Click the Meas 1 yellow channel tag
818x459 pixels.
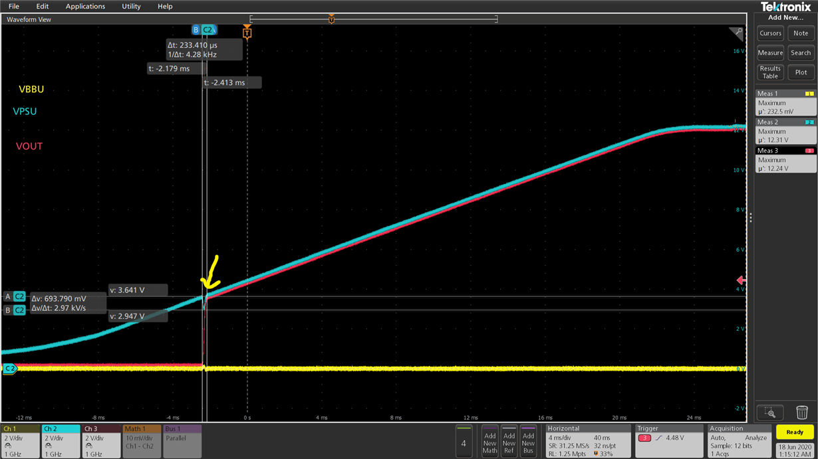pos(809,94)
